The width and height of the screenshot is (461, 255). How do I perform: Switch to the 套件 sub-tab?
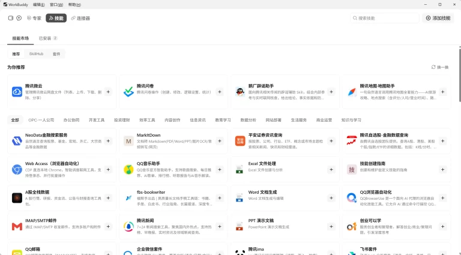pos(56,54)
